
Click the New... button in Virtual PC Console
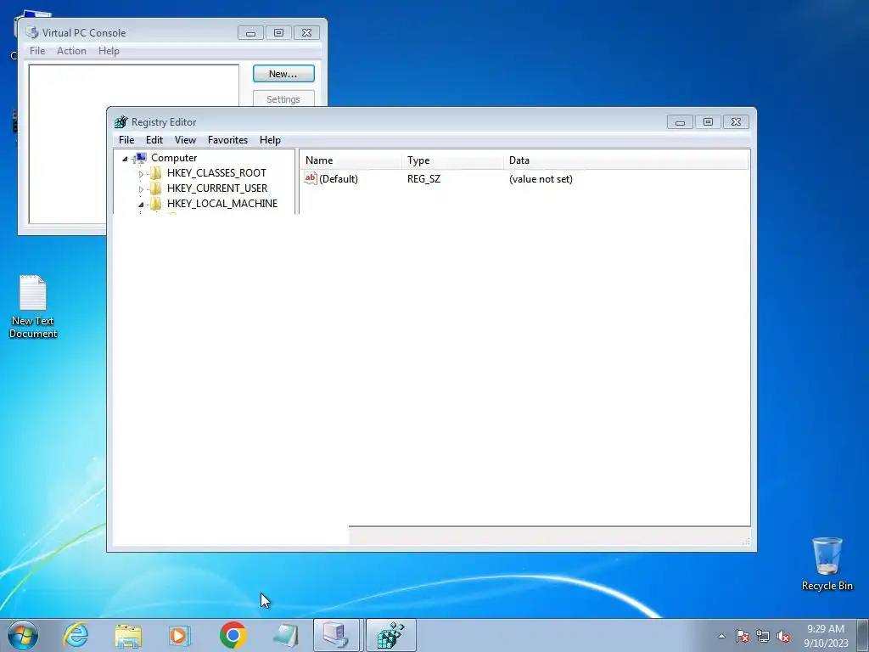click(283, 74)
